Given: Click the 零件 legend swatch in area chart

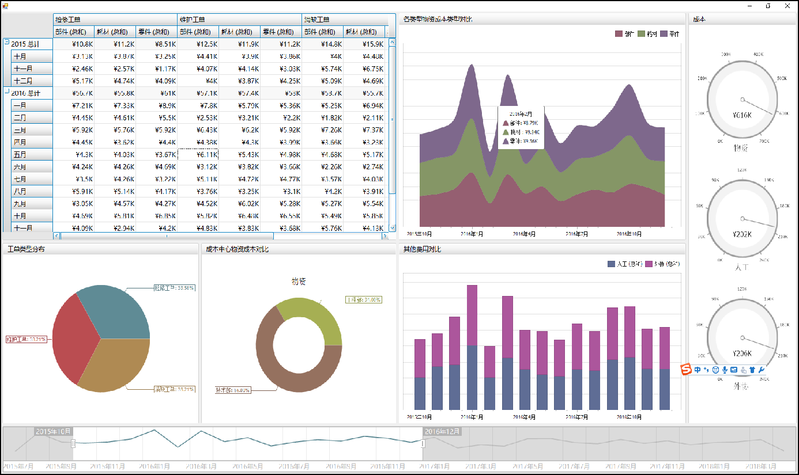Looking at the screenshot, I should pos(664,34).
